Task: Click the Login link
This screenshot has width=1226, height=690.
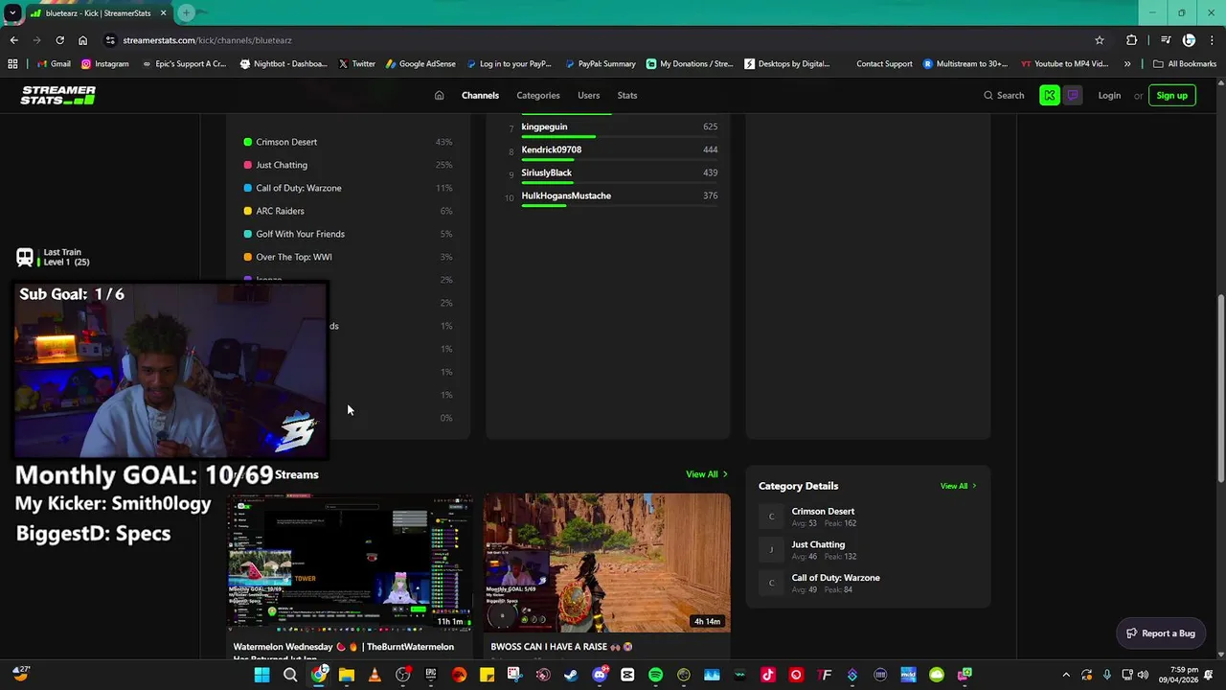Action: point(1109,95)
